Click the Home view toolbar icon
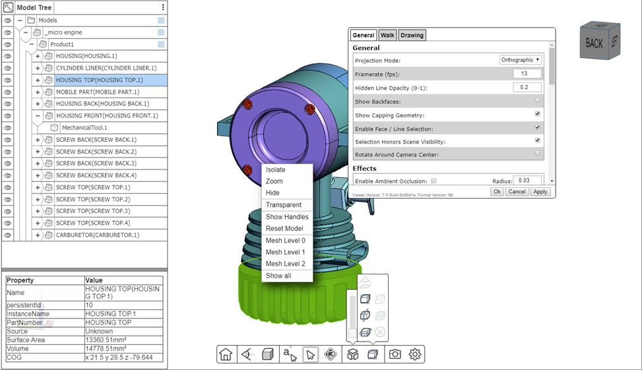The image size is (642, 370). pos(226,355)
